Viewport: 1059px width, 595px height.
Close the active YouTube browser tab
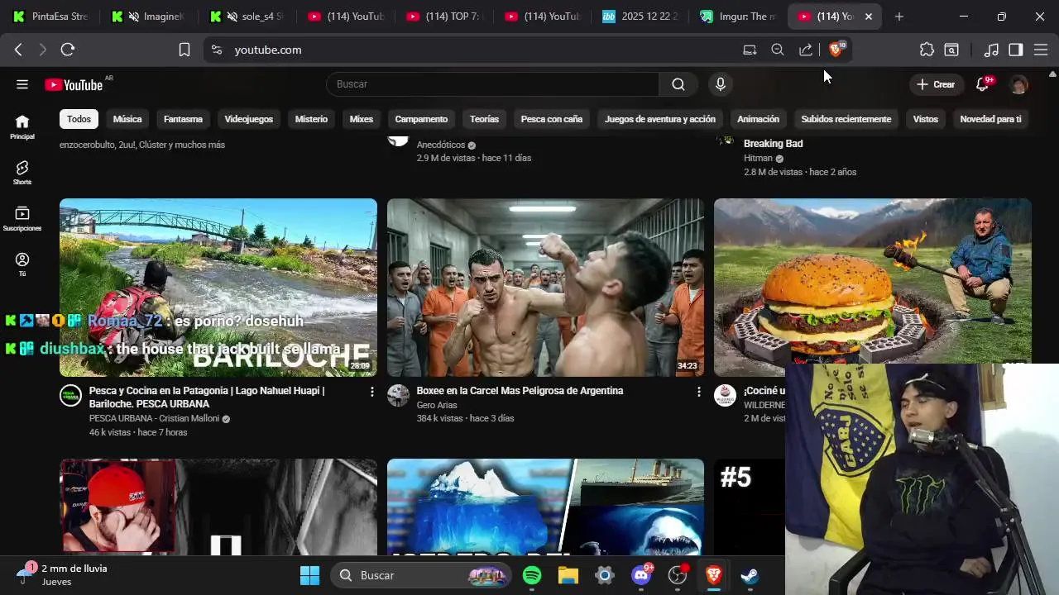pyautogui.click(x=868, y=17)
